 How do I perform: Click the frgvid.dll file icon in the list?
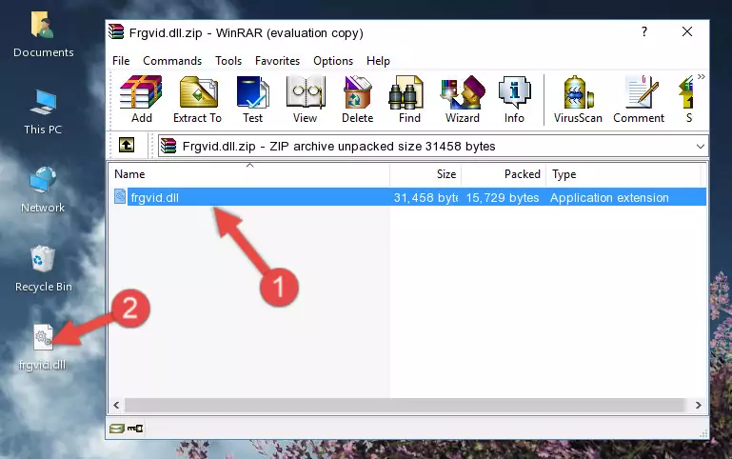(x=120, y=196)
